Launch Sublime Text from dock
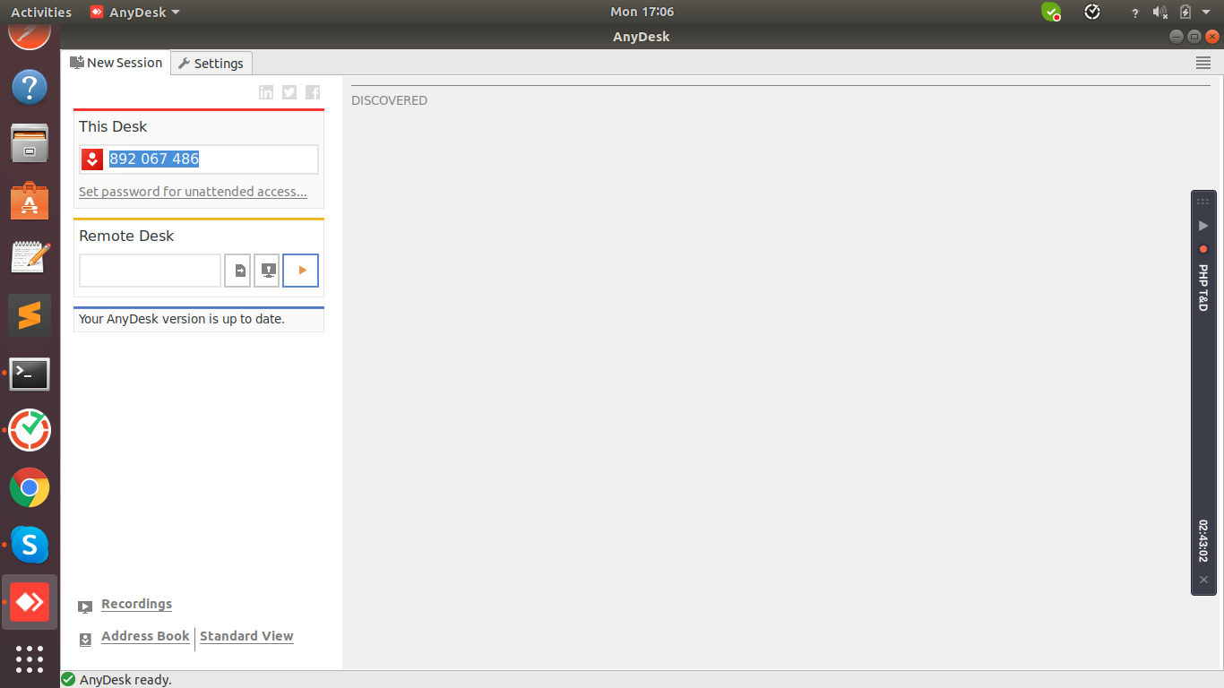 30,315
